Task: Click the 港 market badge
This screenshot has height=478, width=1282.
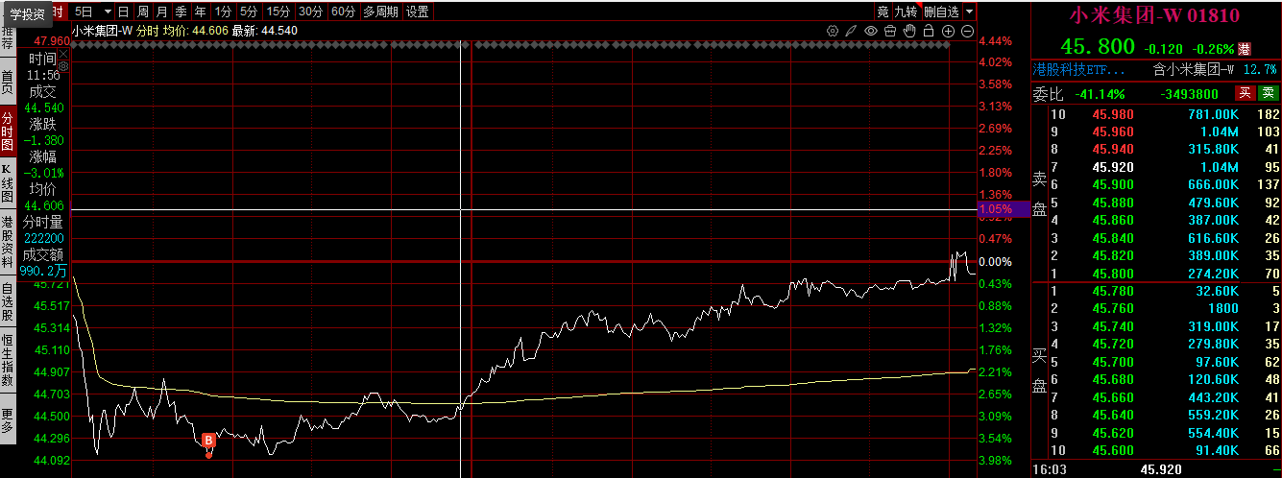Action: tap(1245, 48)
